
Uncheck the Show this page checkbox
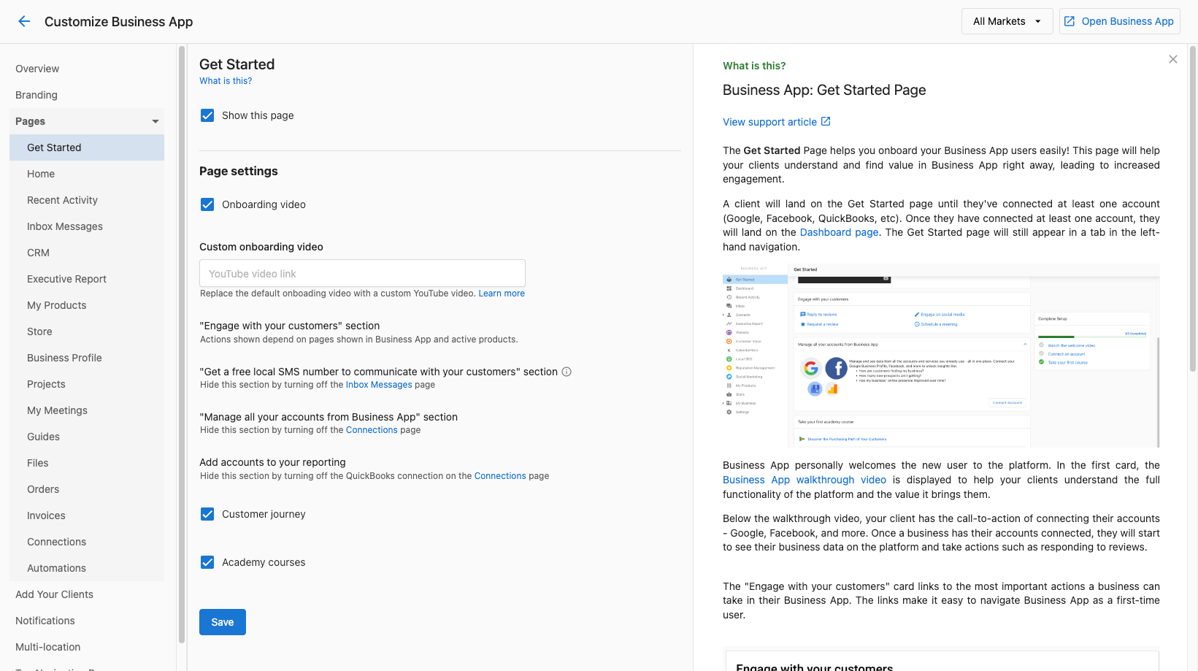207,115
